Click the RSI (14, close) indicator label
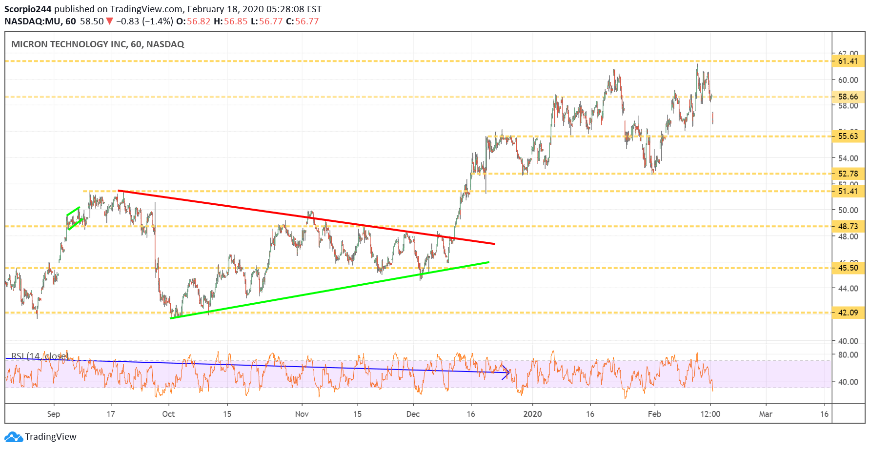 tap(39, 356)
